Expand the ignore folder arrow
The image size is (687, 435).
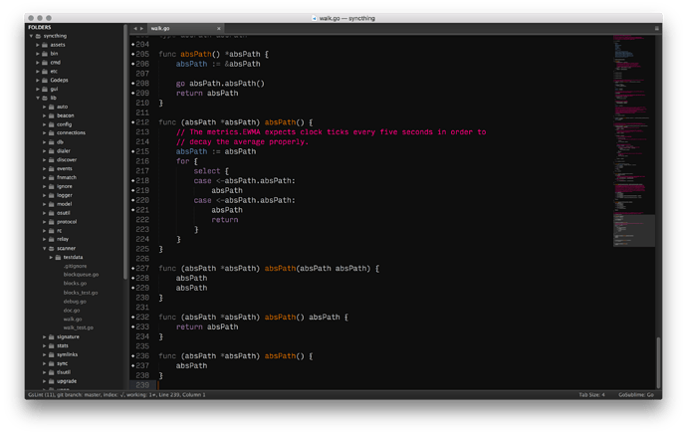[x=44, y=186]
